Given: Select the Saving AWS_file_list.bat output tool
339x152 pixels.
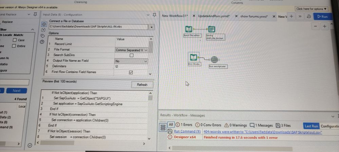Looking at the screenshot, I should point(212,29).
